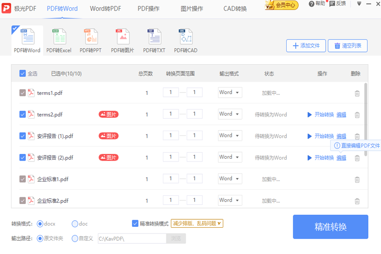The image size is (381, 254).
Task: Open output format dropdown for terms1.pdf
Action: point(230,92)
